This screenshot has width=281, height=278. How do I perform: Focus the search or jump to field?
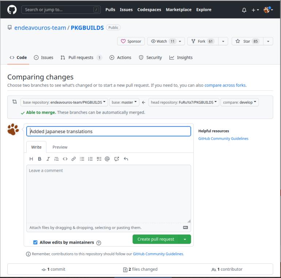61,10
